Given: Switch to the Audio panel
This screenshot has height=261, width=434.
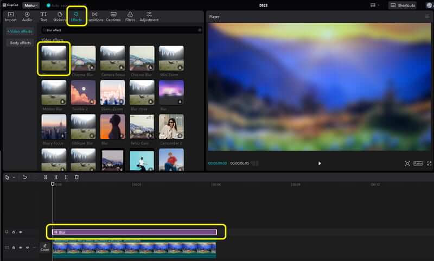Looking at the screenshot, I should [x=27, y=16].
